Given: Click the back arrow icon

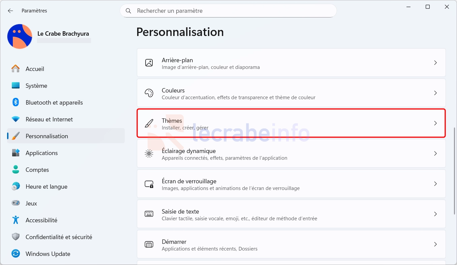Looking at the screenshot, I should 10,11.
